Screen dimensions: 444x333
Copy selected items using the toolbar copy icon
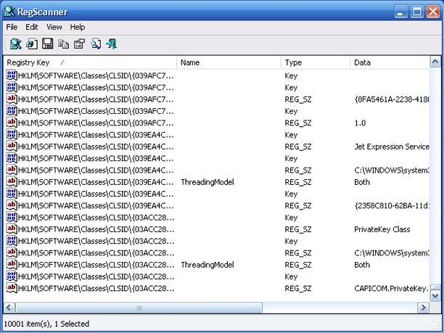coord(63,44)
